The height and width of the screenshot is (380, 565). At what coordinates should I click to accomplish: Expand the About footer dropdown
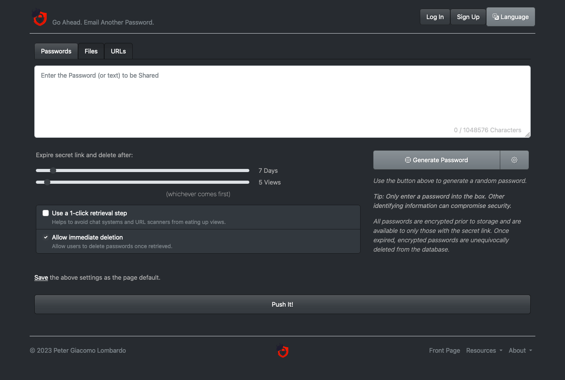(x=520, y=350)
